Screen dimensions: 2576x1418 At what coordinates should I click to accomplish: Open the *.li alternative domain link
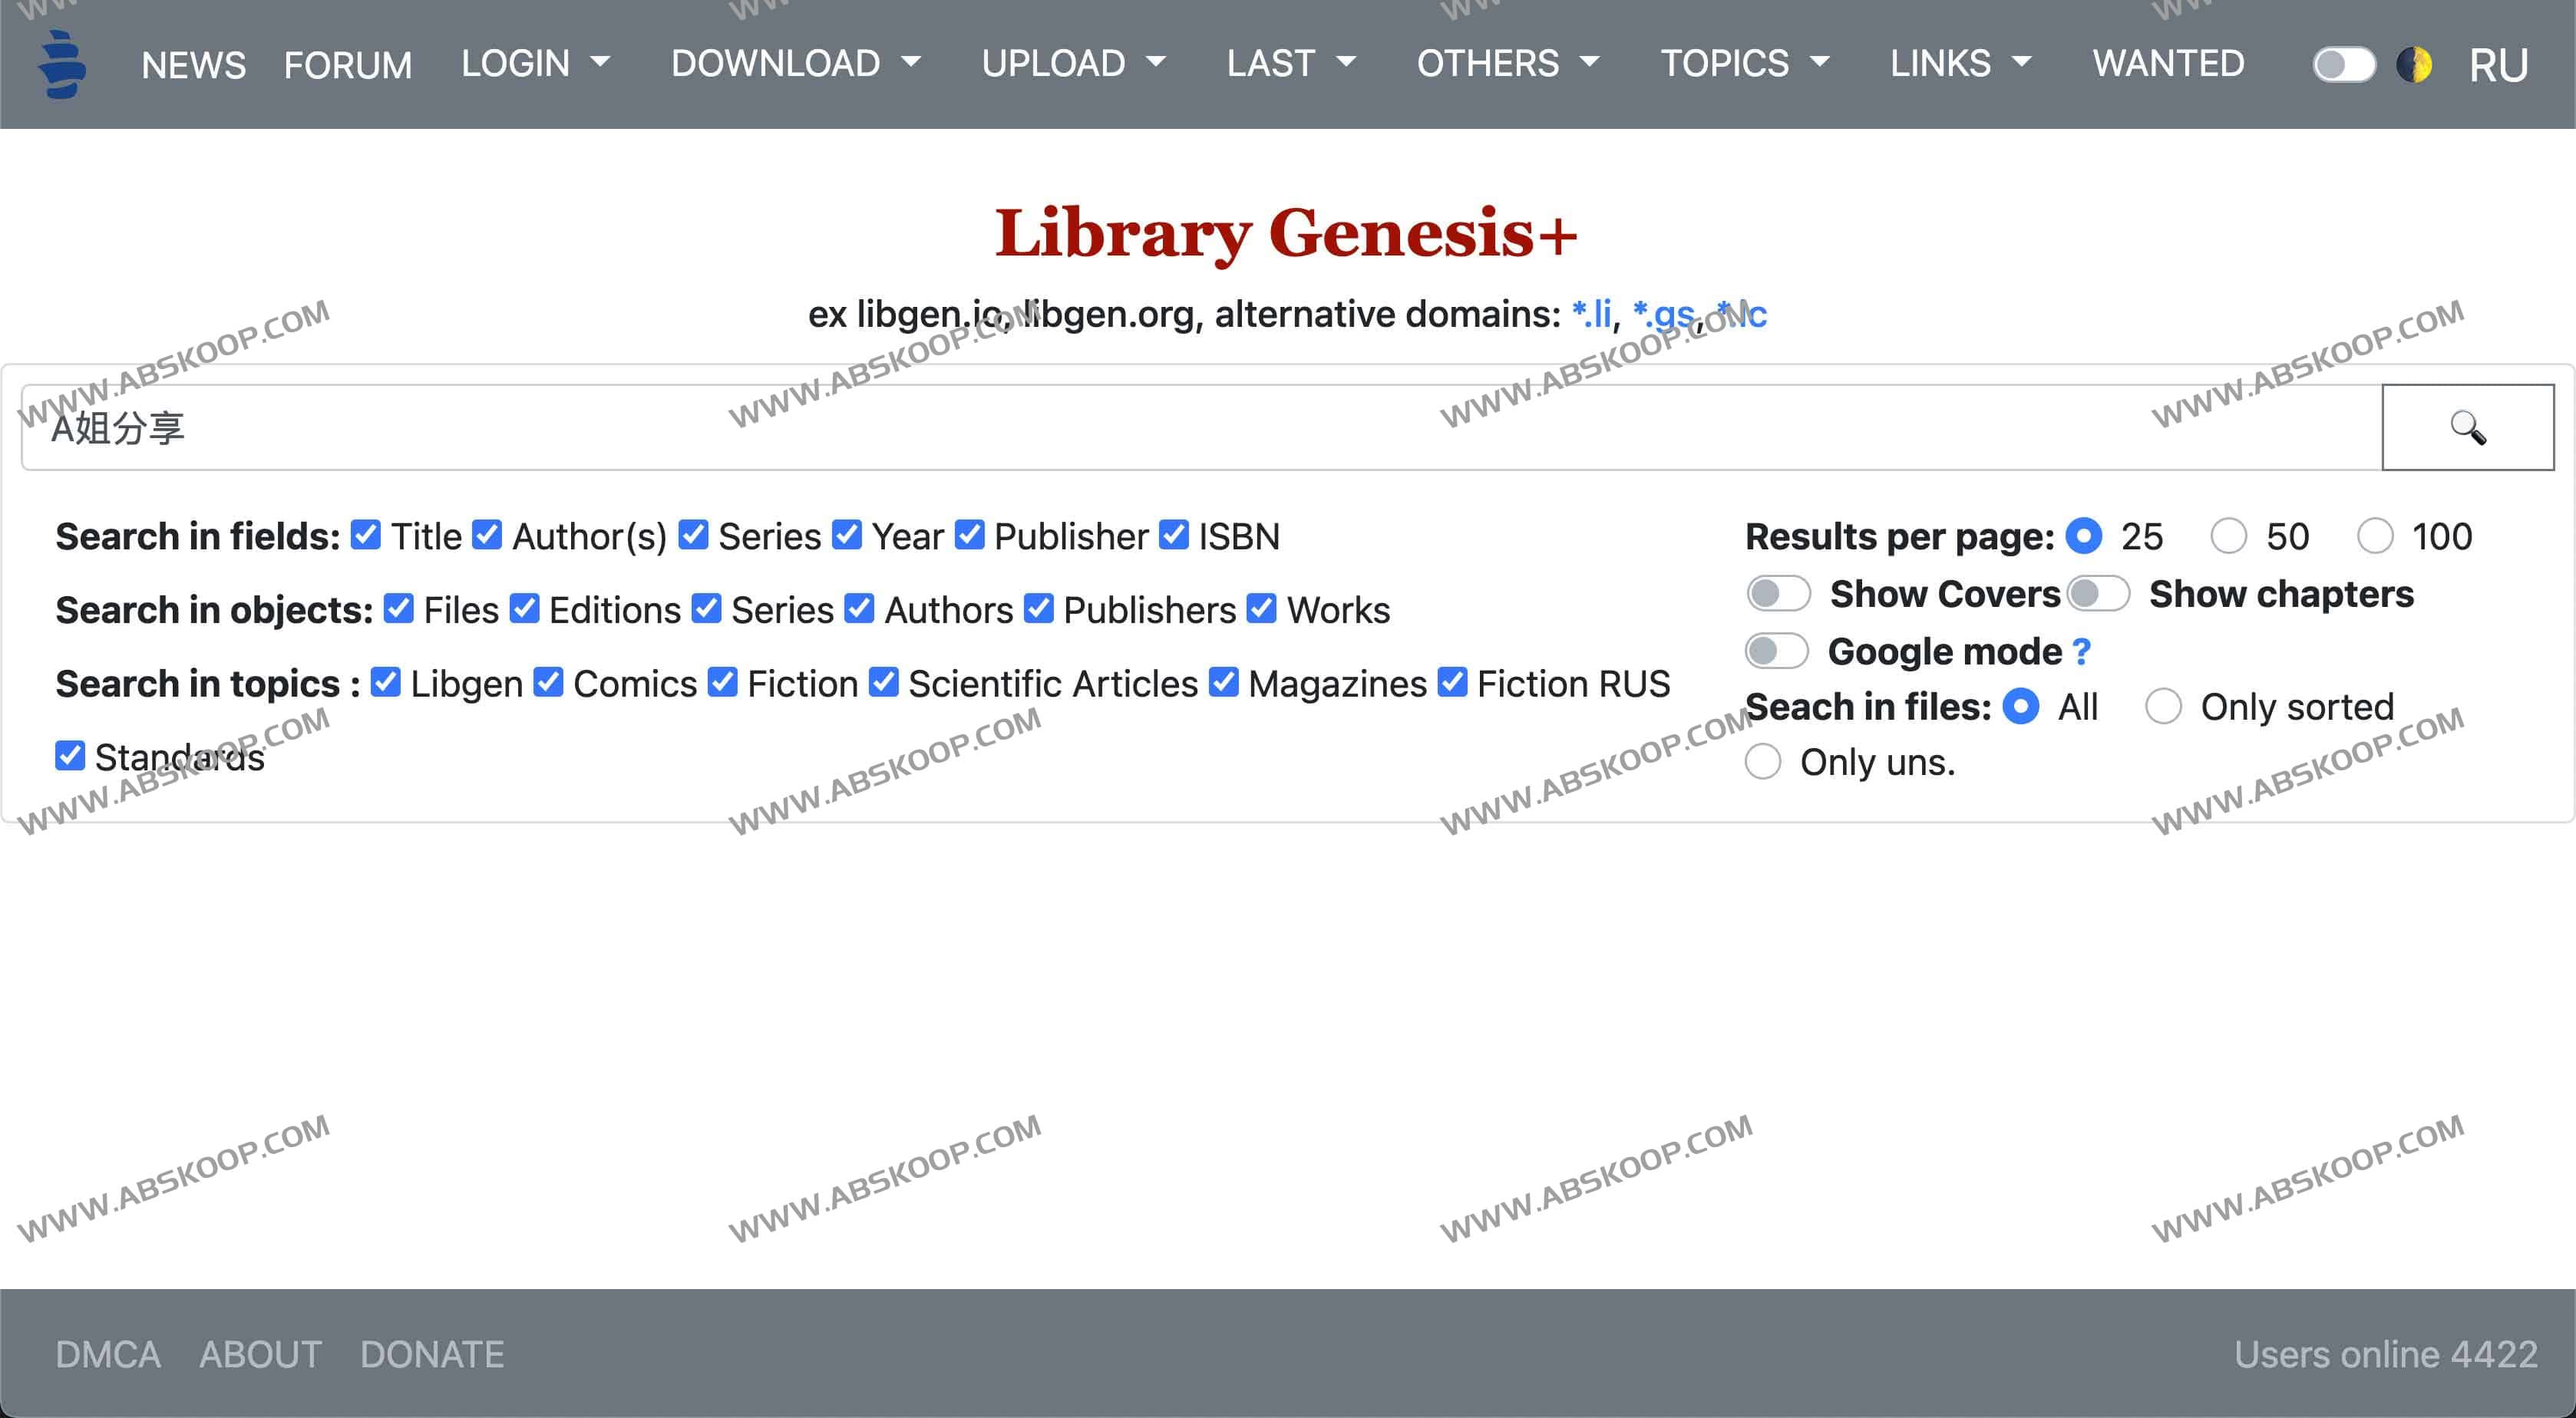click(x=1592, y=313)
